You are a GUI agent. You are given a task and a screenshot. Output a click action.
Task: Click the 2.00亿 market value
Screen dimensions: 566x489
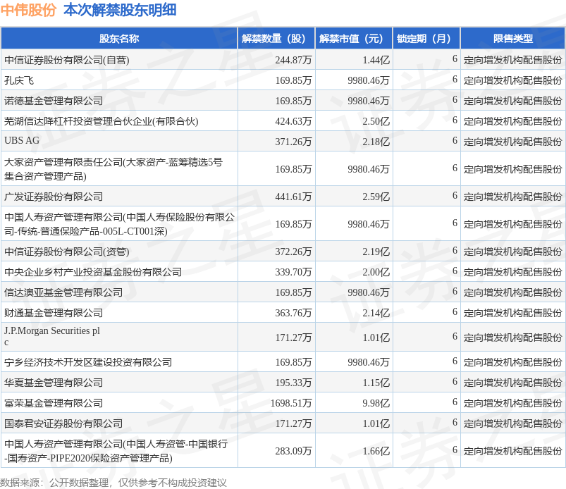(x=376, y=272)
